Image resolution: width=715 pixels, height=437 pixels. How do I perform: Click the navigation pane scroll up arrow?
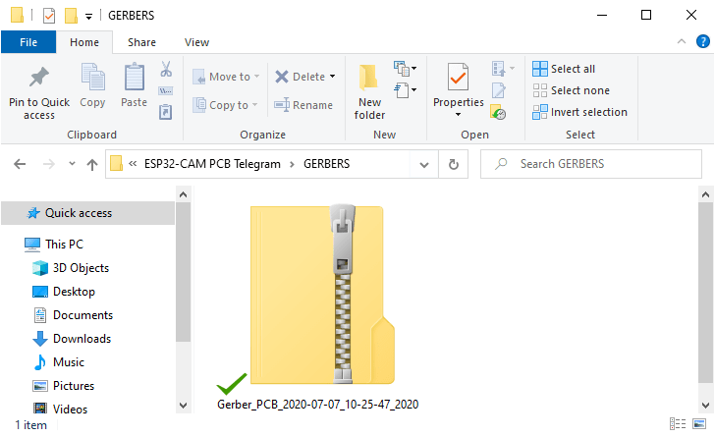click(x=184, y=194)
